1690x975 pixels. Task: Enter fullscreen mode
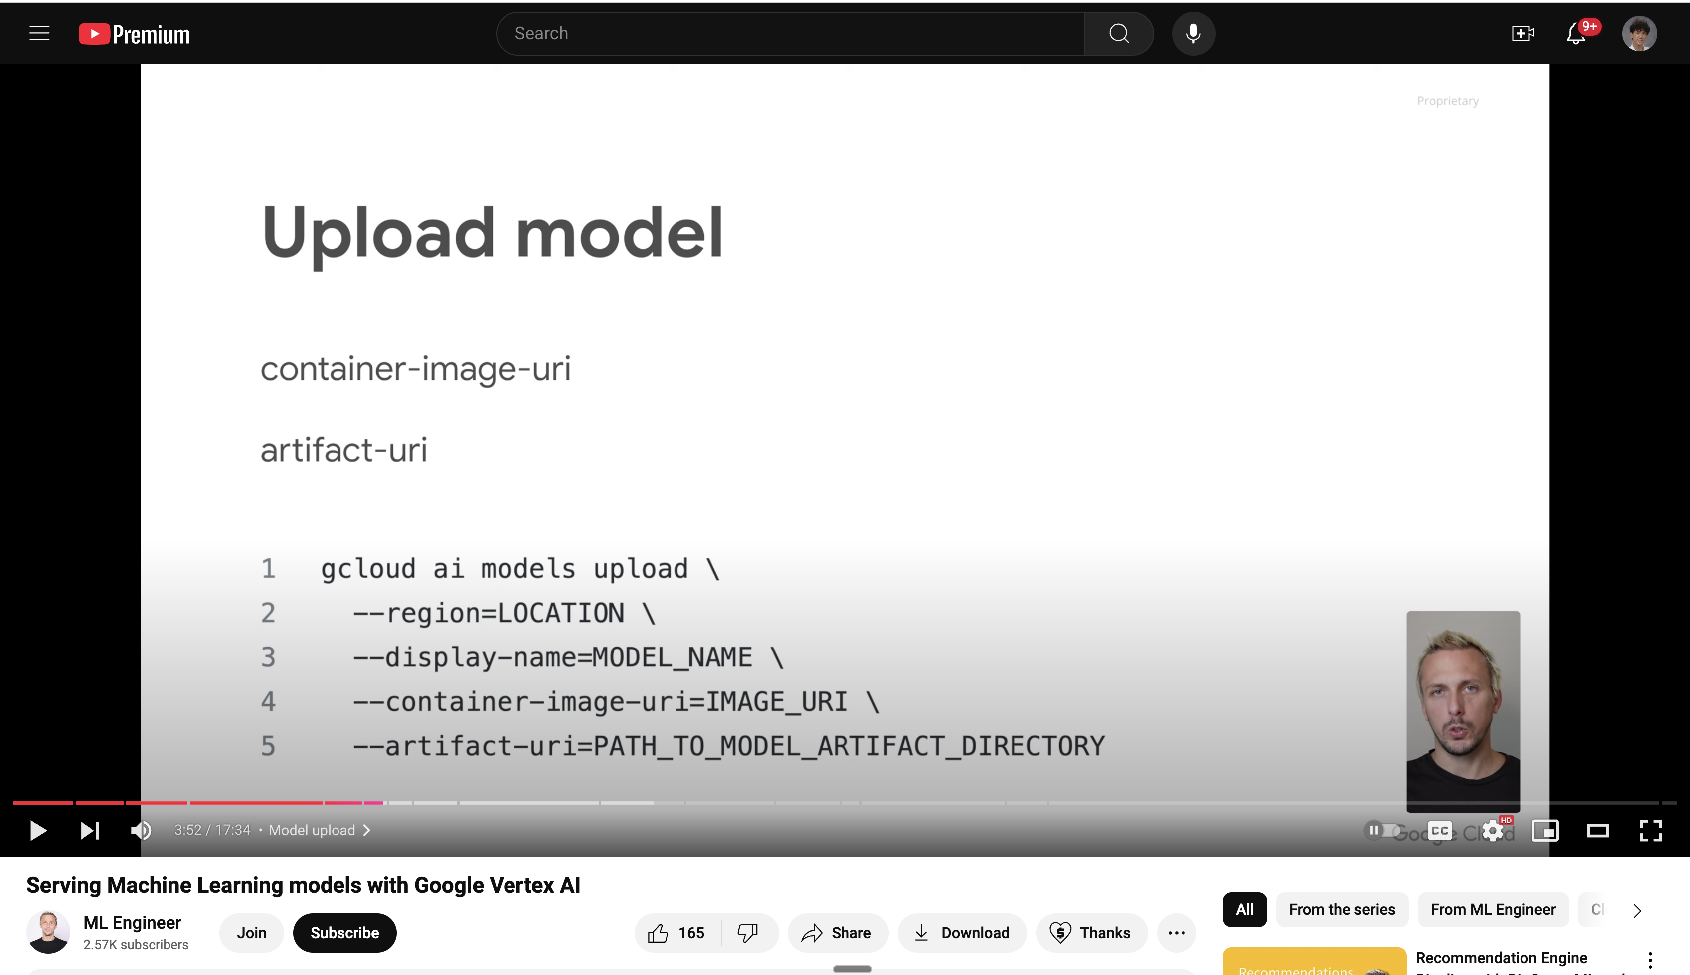[1651, 831]
